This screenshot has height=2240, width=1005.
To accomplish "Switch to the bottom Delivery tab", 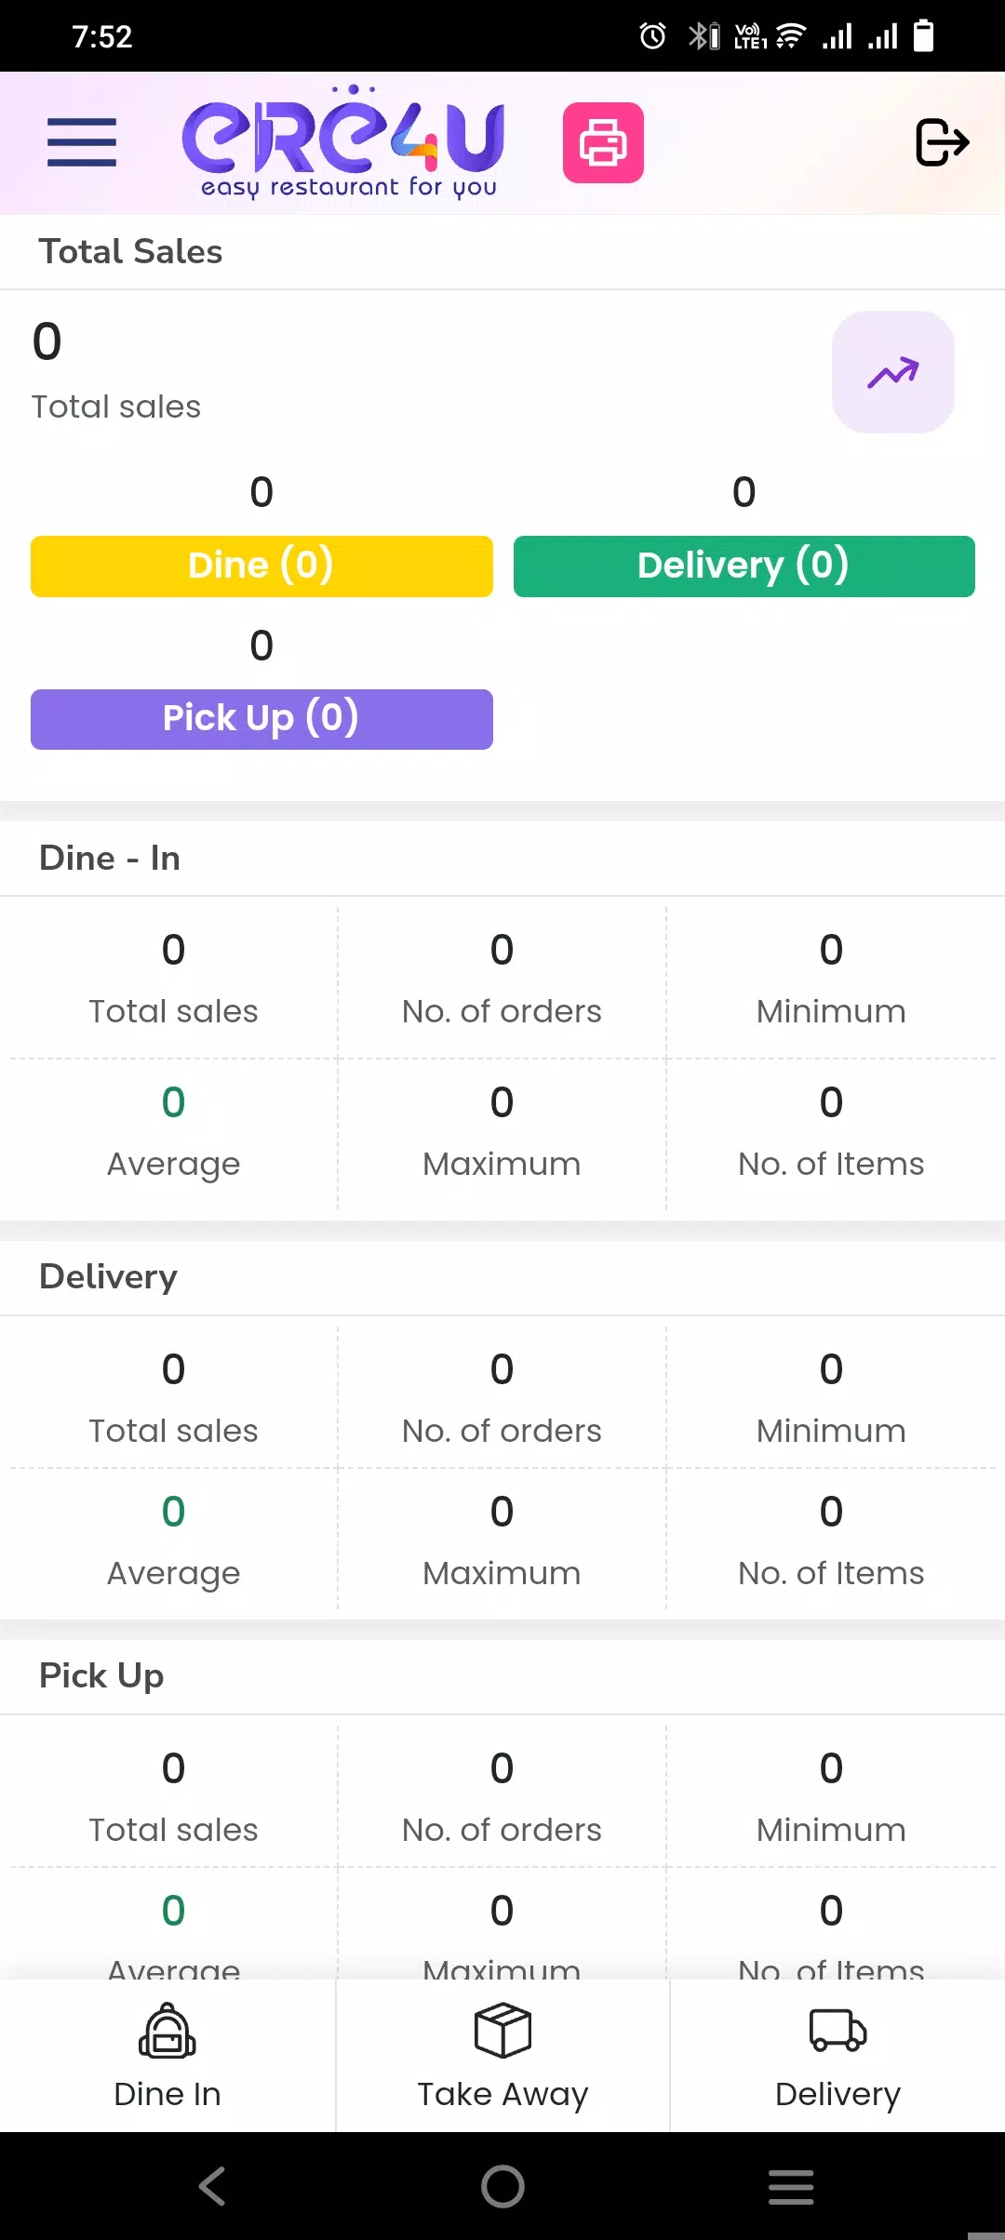I will [x=837, y=2056].
